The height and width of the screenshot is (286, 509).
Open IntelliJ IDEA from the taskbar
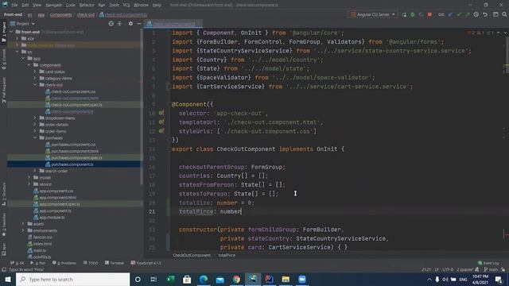point(269,279)
